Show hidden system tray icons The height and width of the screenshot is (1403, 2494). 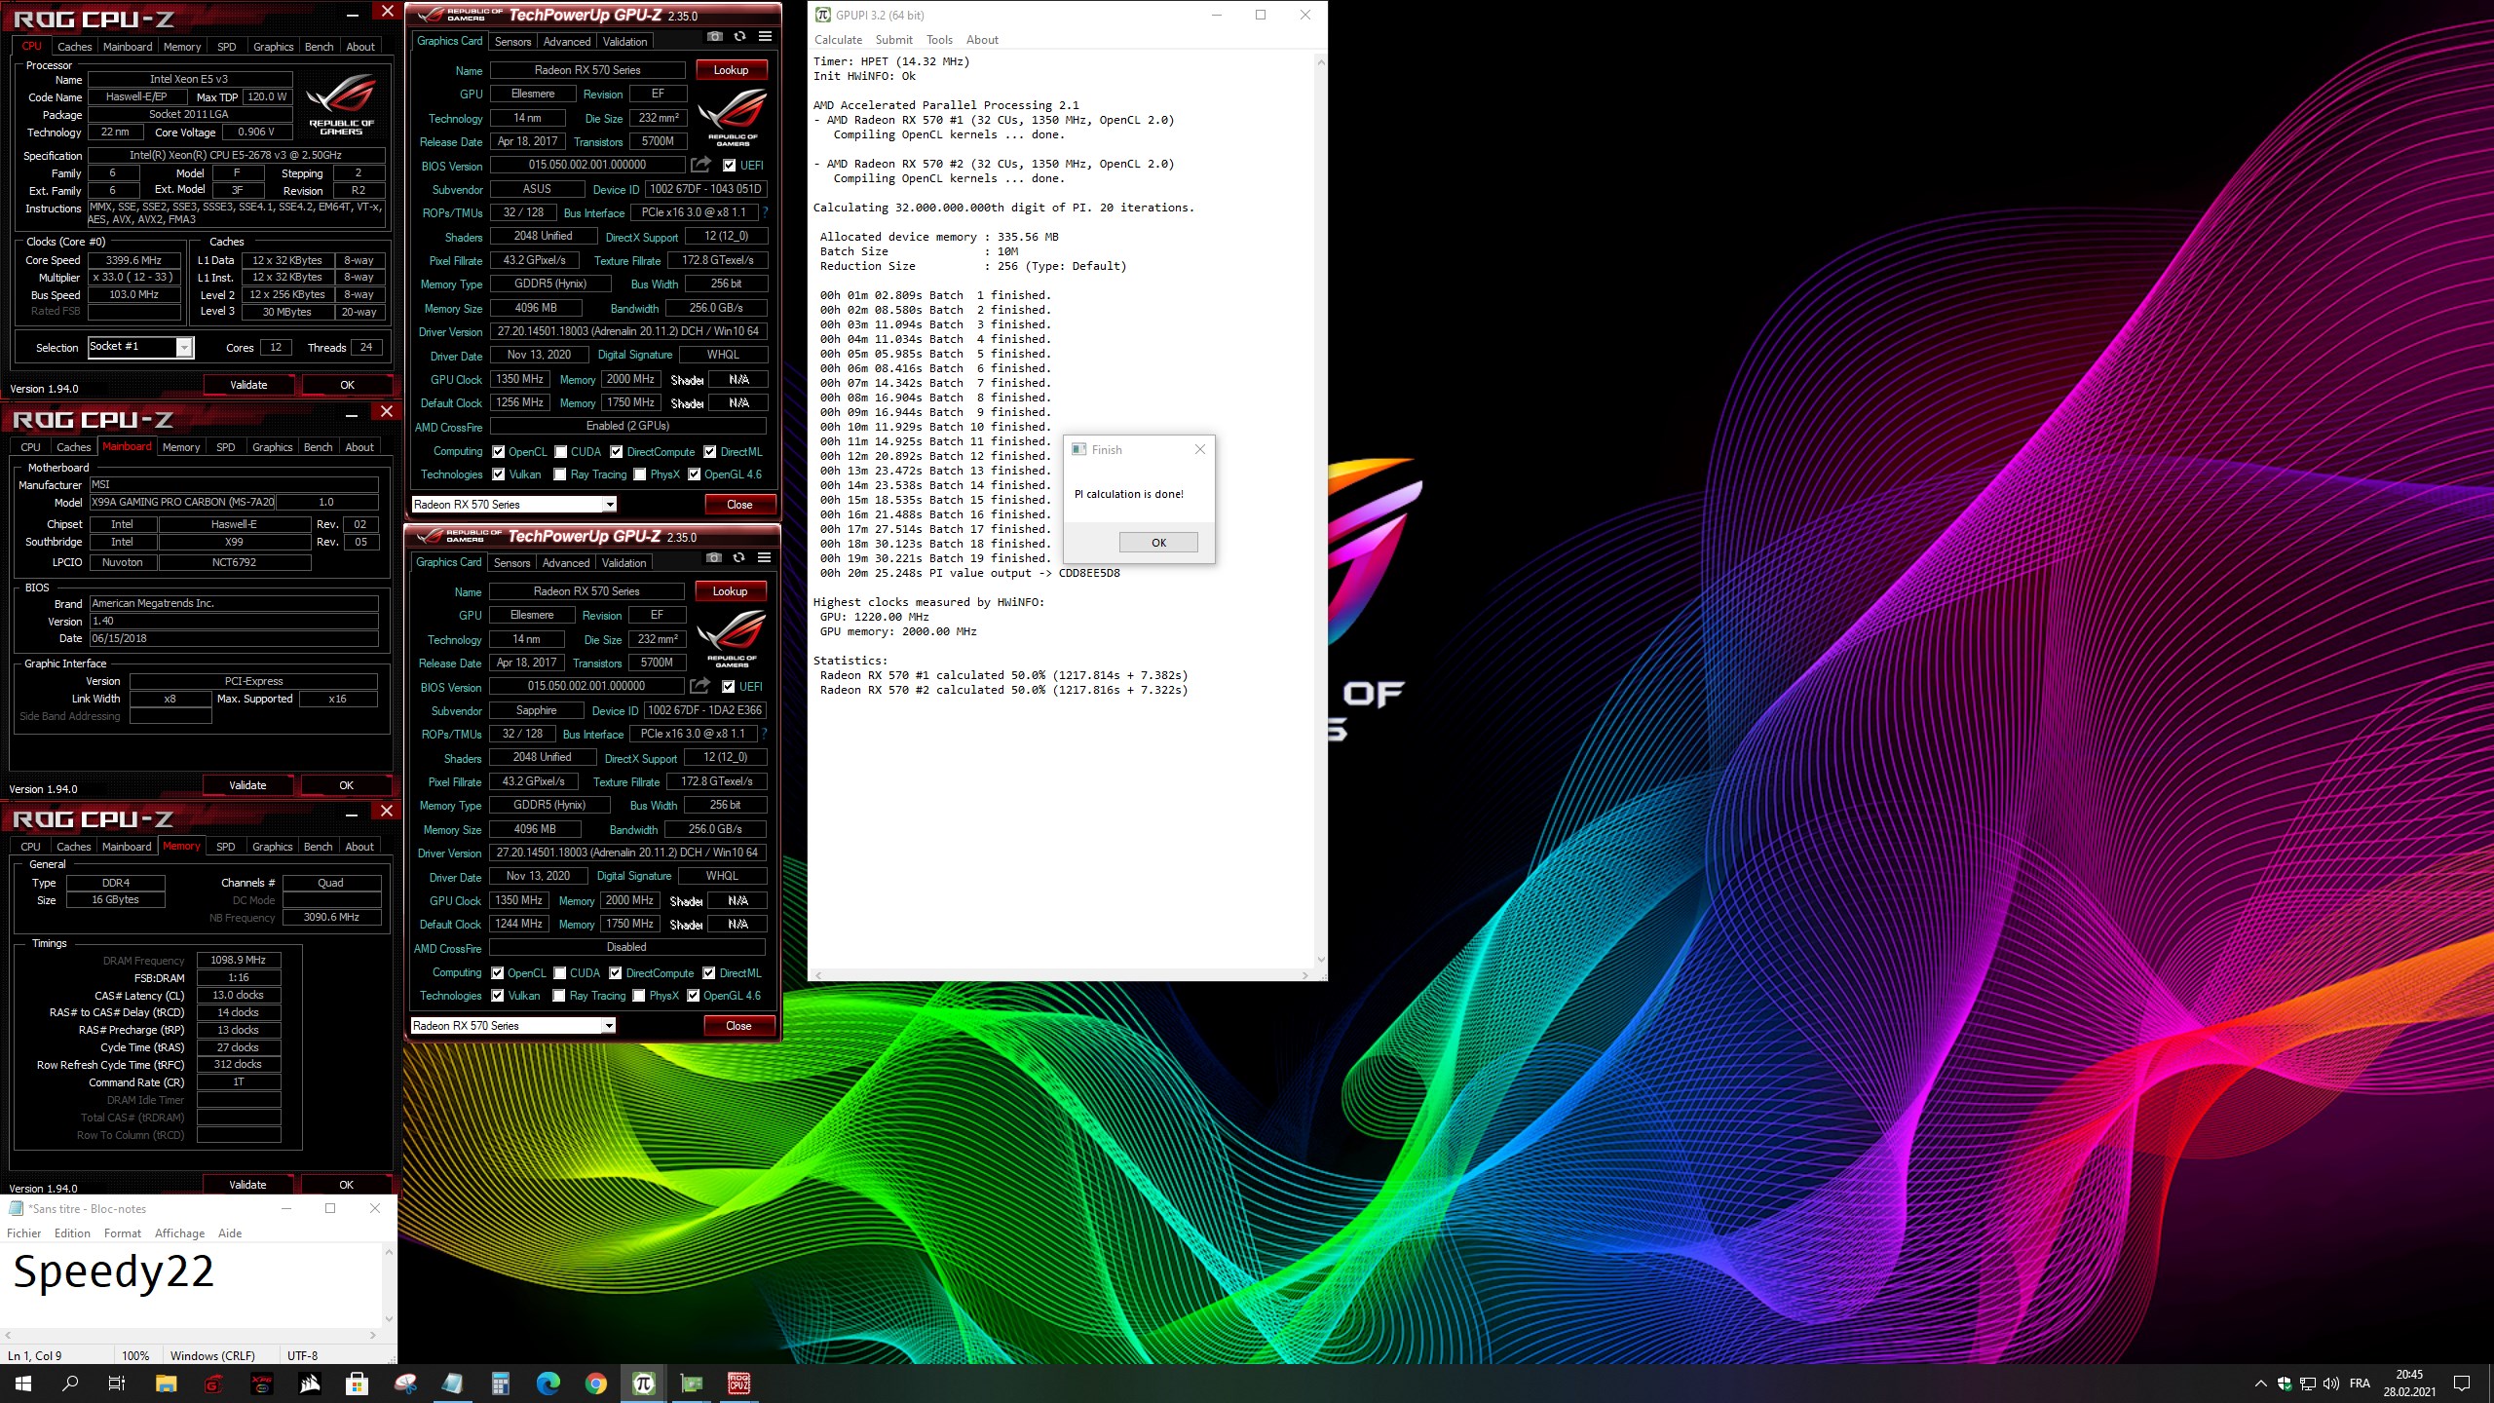click(2260, 1384)
